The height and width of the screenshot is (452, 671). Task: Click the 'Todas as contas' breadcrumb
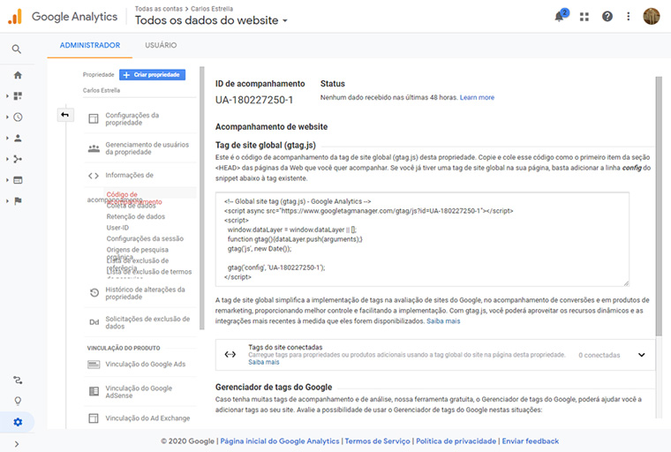[x=158, y=9]
